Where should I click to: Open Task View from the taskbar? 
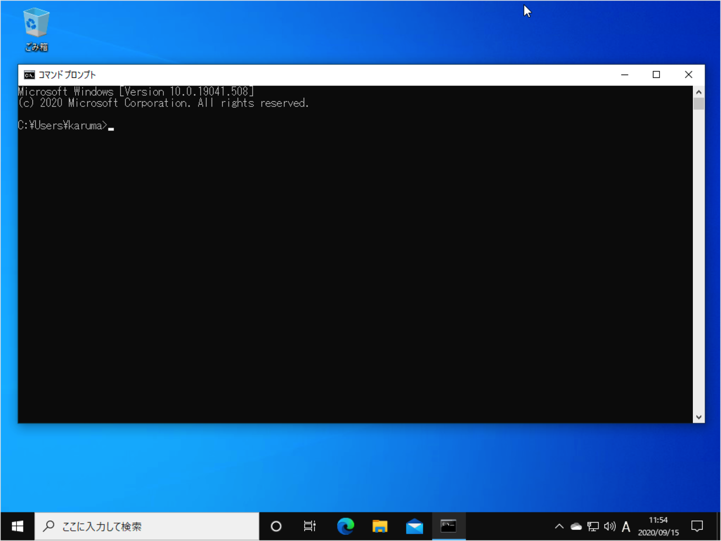[309, 526]
